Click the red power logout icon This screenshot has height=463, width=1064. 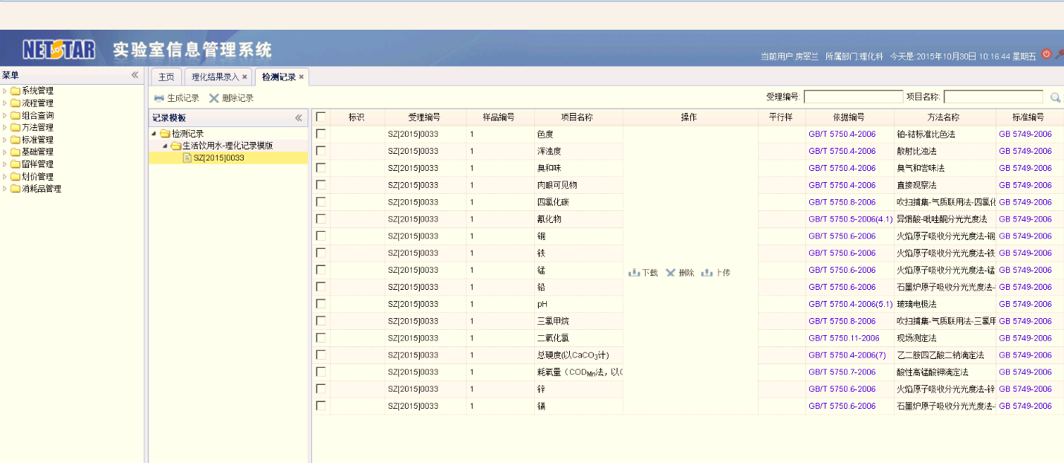(1046, 54)
